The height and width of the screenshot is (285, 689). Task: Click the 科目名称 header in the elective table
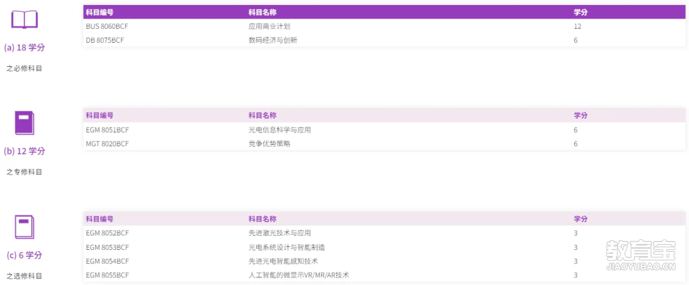pyautogui.click(x=262, y=219)
